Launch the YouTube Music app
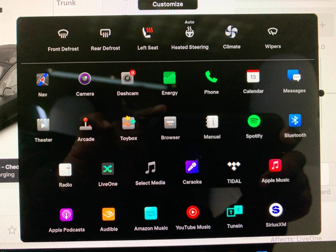Viewport: 336px width, 252px height. 193,212
